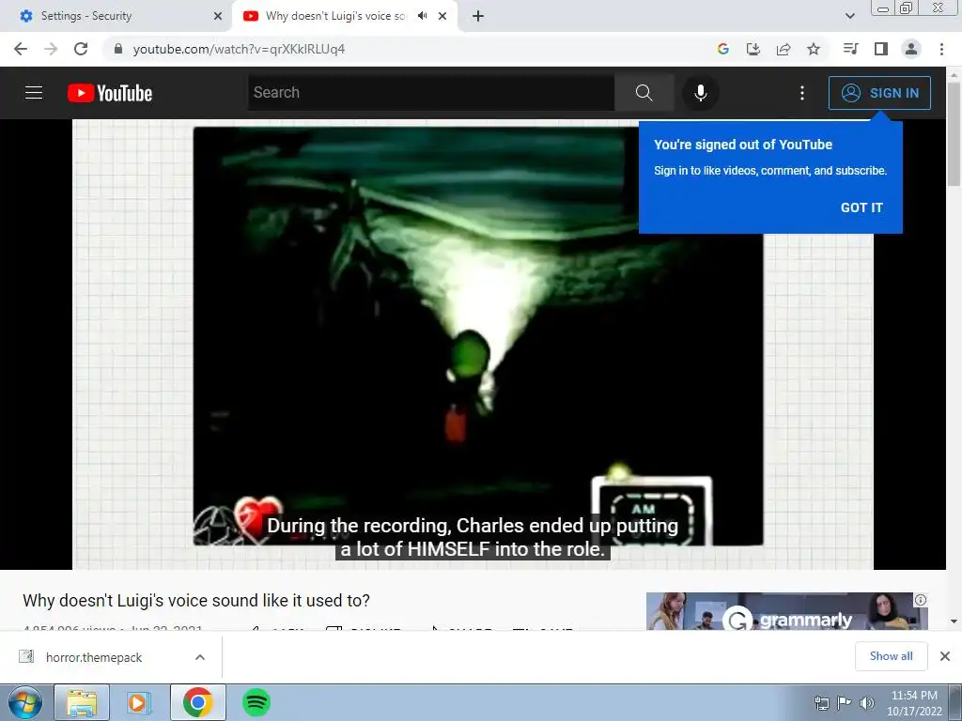This screenshot has width=962, height=721.
Task: Close the YouTube video tab
Action: click(x=442, y=16)
